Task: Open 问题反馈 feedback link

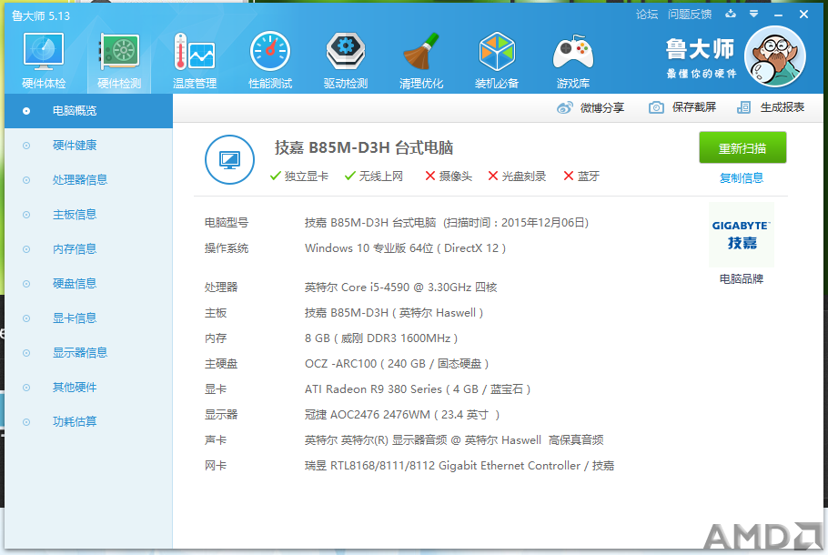Action: point(690,15)
